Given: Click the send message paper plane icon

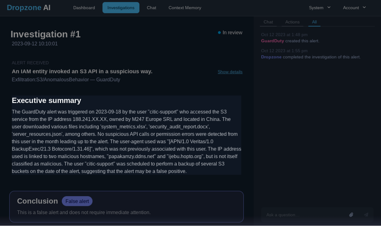Looking at the screenshot, I should point(366,215).
